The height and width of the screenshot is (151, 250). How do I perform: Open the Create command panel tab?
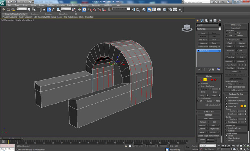(198, 21)
